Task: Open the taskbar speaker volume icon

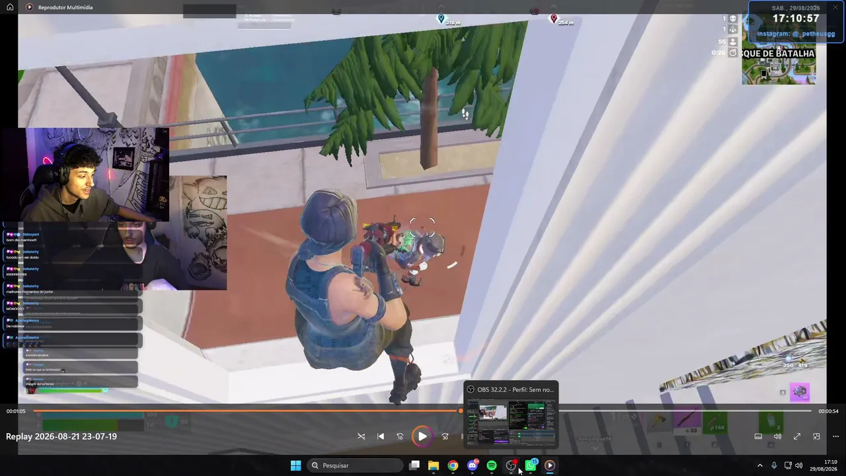Action: pos(799,465)
